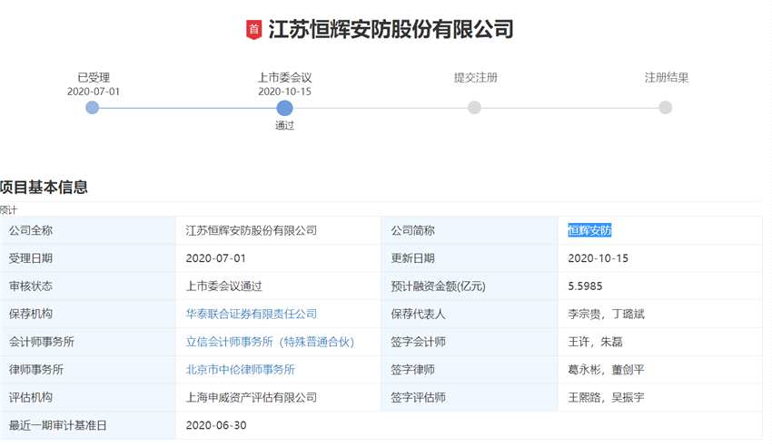Click the 已受理 progress step dot

point(92,108)
